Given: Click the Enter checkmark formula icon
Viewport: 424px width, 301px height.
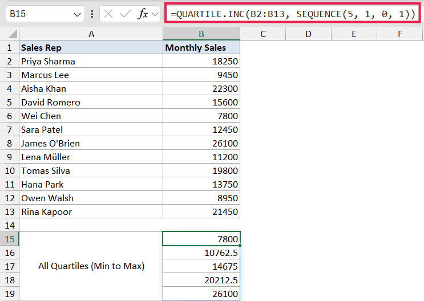Looking at the screenshot, I should click(x=125, y=14).
